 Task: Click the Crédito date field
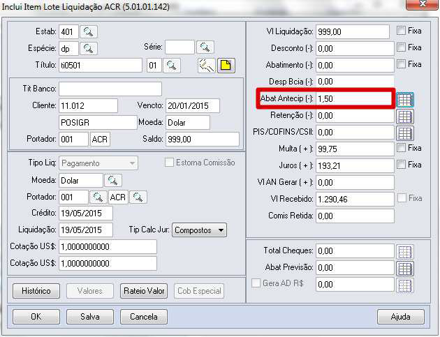(x=86, y=214)
